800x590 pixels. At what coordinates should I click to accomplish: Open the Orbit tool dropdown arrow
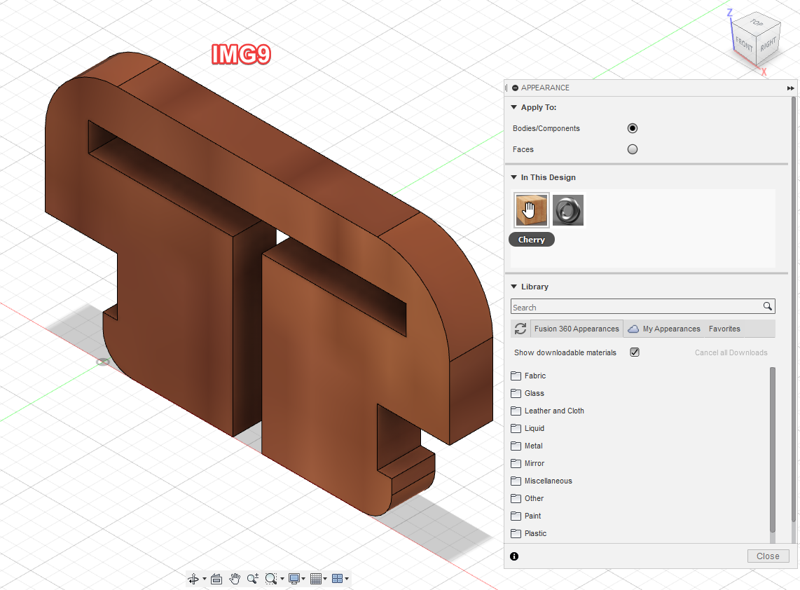[205, 579]
